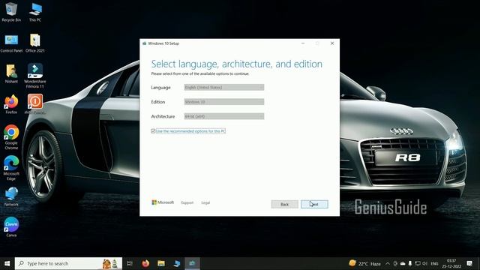Open the taskbar clock and date
Screen dimensions: 480x270
451,263
